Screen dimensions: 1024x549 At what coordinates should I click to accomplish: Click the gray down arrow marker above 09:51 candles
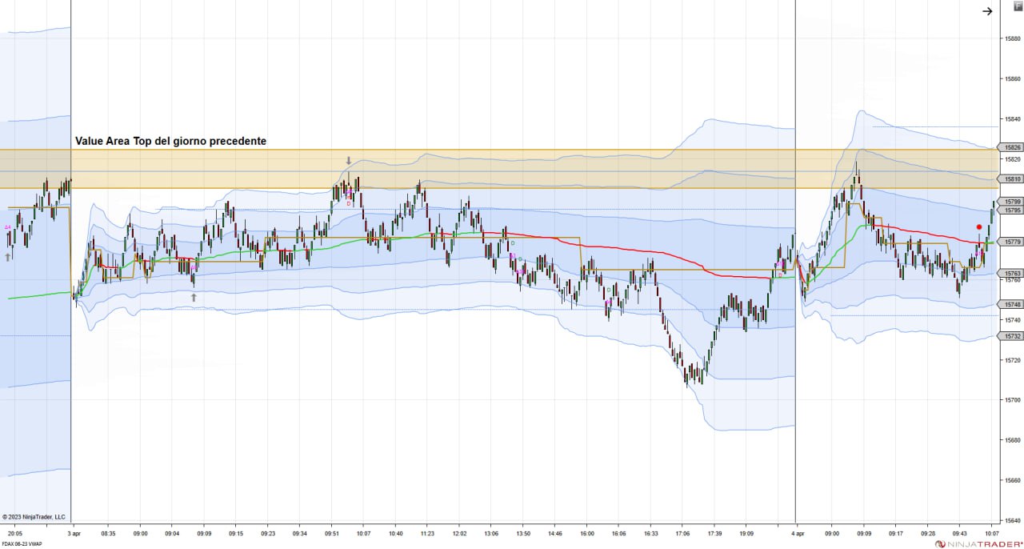point(348,161)
